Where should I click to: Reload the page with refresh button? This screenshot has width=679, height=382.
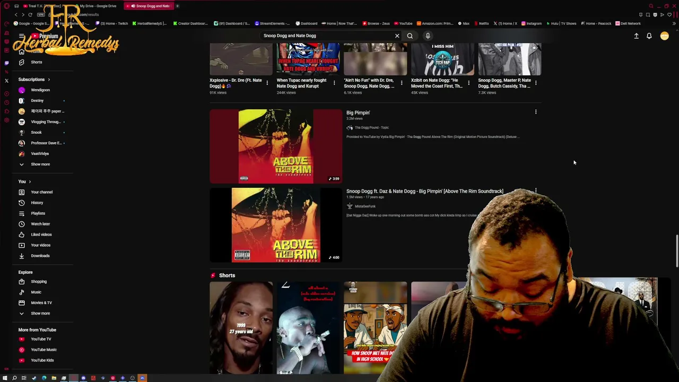[x=30, y=15]
